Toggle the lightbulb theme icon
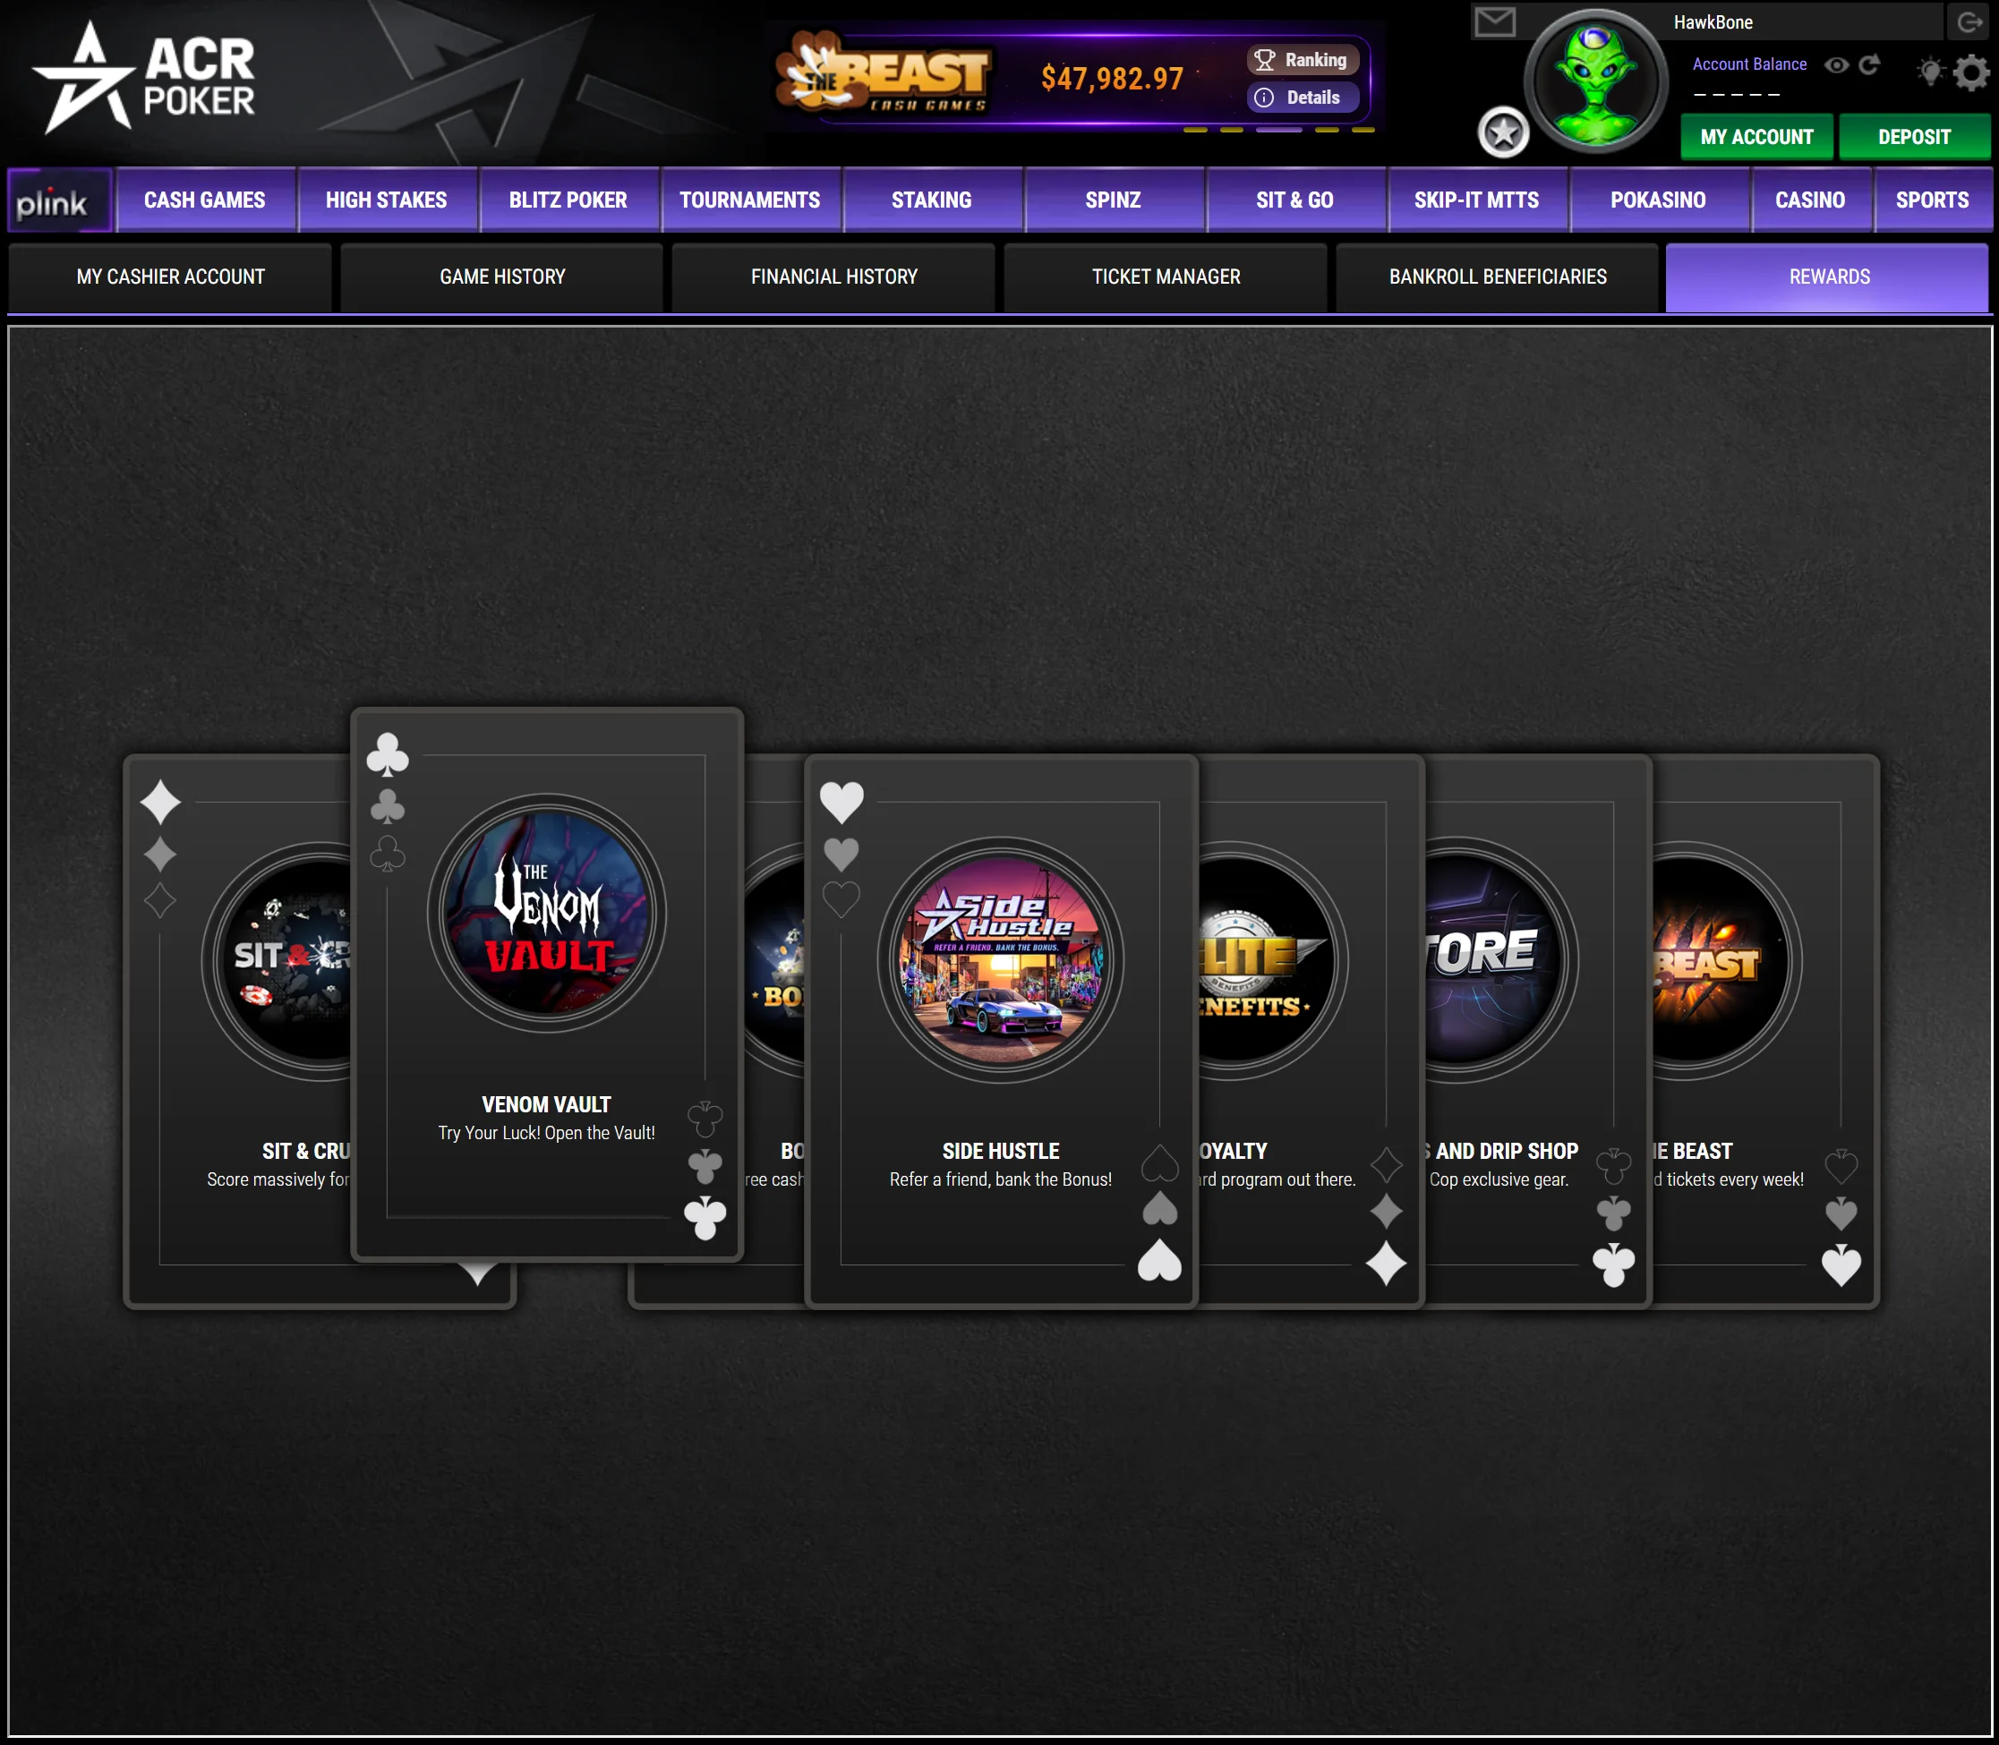Image resolution: width=1999 pixels, height=1745 pixels. [1930, 71]
